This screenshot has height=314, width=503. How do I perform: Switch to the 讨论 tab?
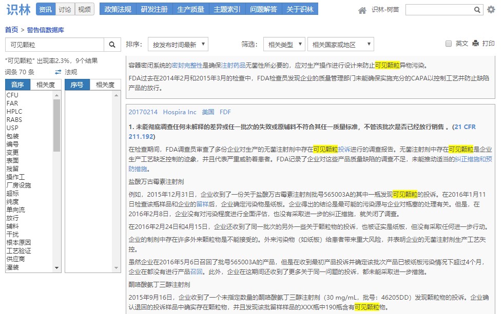[65, 9]
